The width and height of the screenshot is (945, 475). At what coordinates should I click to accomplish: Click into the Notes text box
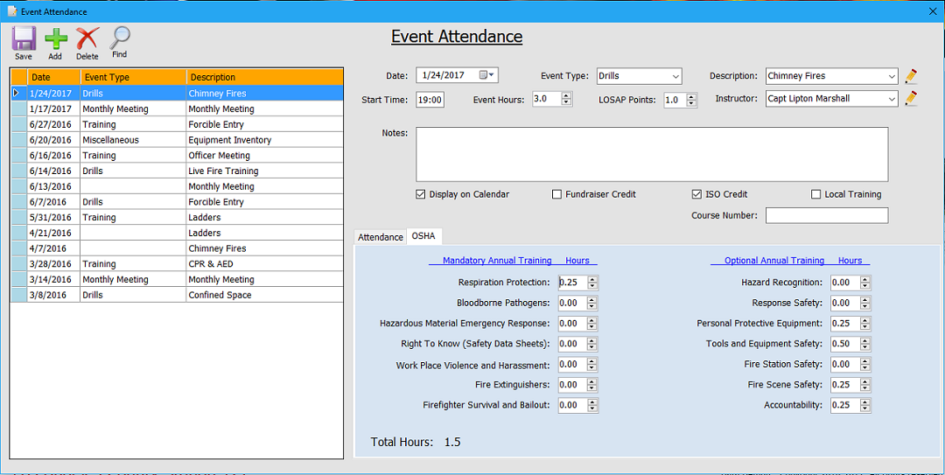click(651, 154)
